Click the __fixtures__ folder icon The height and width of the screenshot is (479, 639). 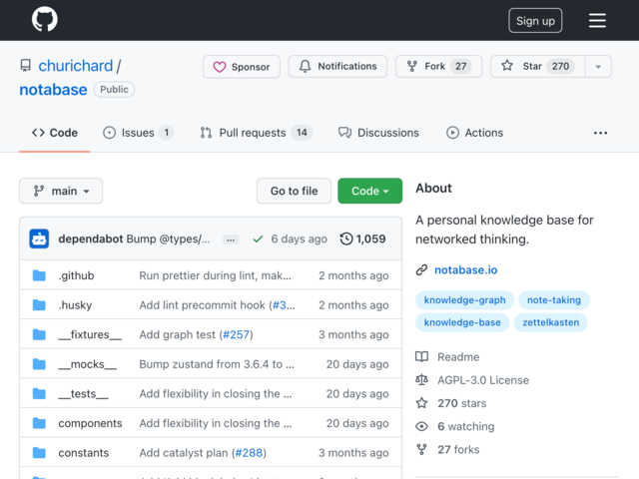39,334
